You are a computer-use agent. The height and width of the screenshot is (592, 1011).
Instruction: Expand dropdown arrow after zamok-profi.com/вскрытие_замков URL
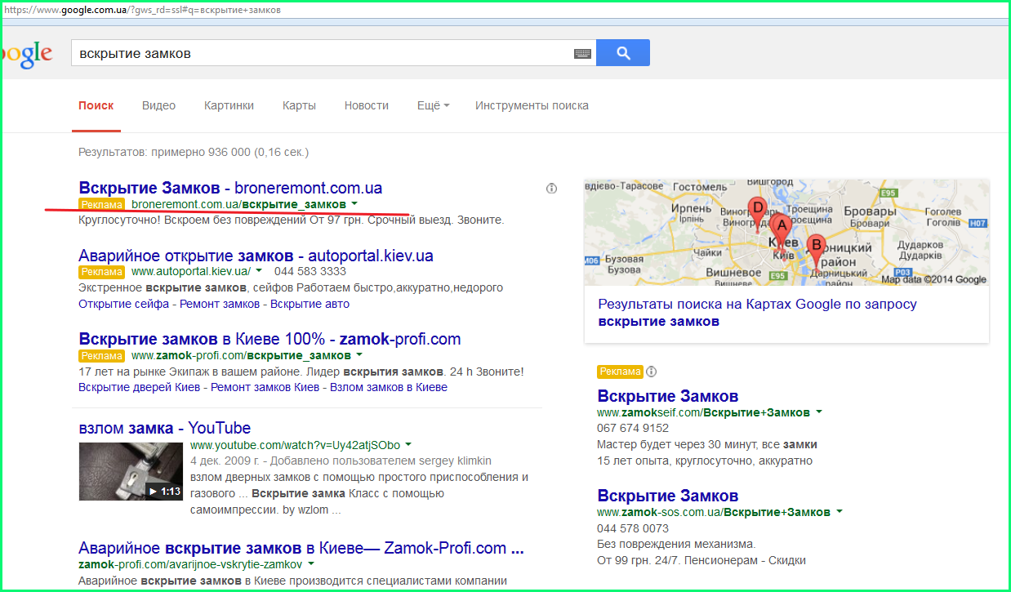coord(359,355)
